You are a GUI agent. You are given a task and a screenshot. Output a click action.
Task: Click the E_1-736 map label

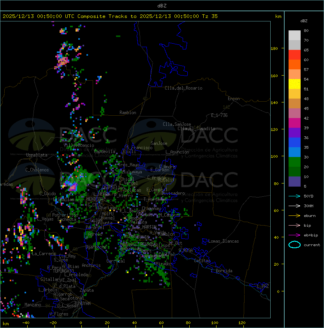tap(219, 115)
